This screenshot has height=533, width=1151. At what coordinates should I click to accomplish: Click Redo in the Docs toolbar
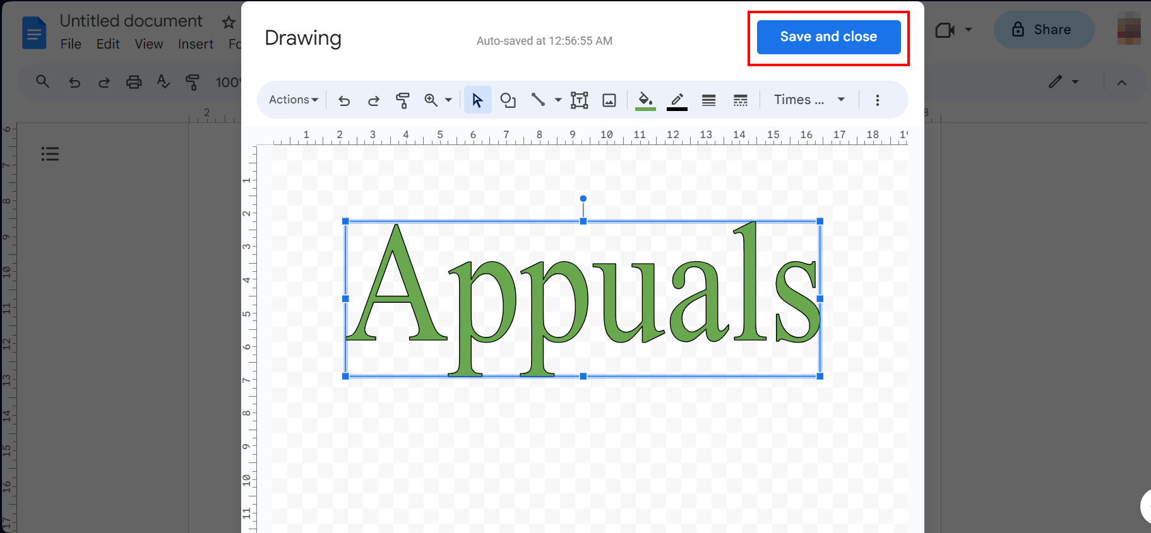pos(104,82)
